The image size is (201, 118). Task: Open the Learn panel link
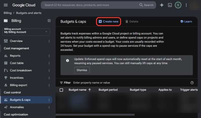[x=186, y=22]
